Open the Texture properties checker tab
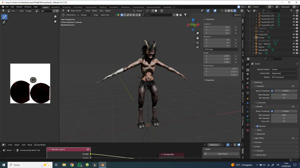This screenshot has width=300, height=168. click(248, 130)
